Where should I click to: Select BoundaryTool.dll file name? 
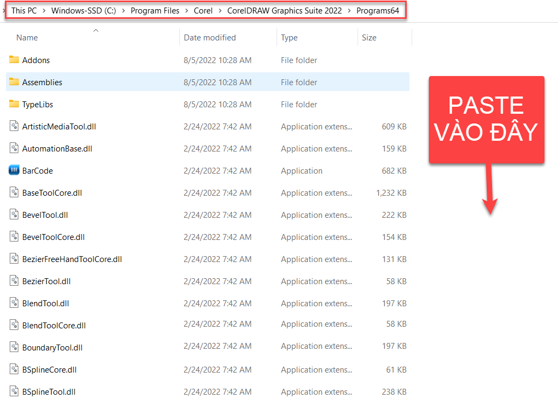[x=52, y=347]
